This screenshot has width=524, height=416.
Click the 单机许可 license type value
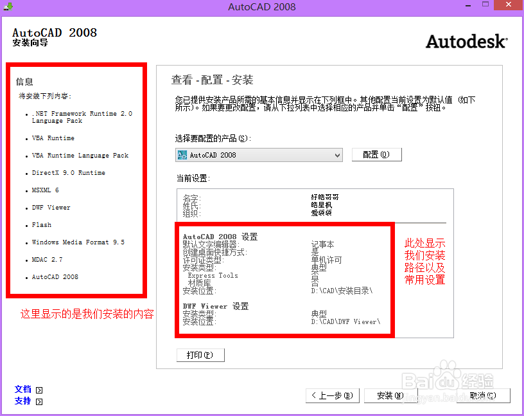[x=326, y=260]
